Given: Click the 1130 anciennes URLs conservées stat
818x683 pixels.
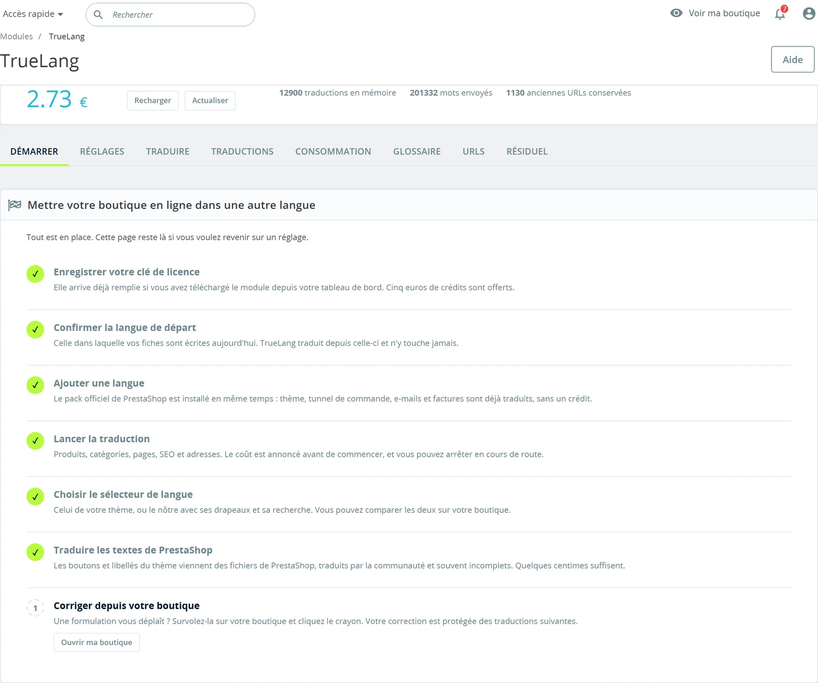Looking at the screenshot, I should [x=569, y=93].
